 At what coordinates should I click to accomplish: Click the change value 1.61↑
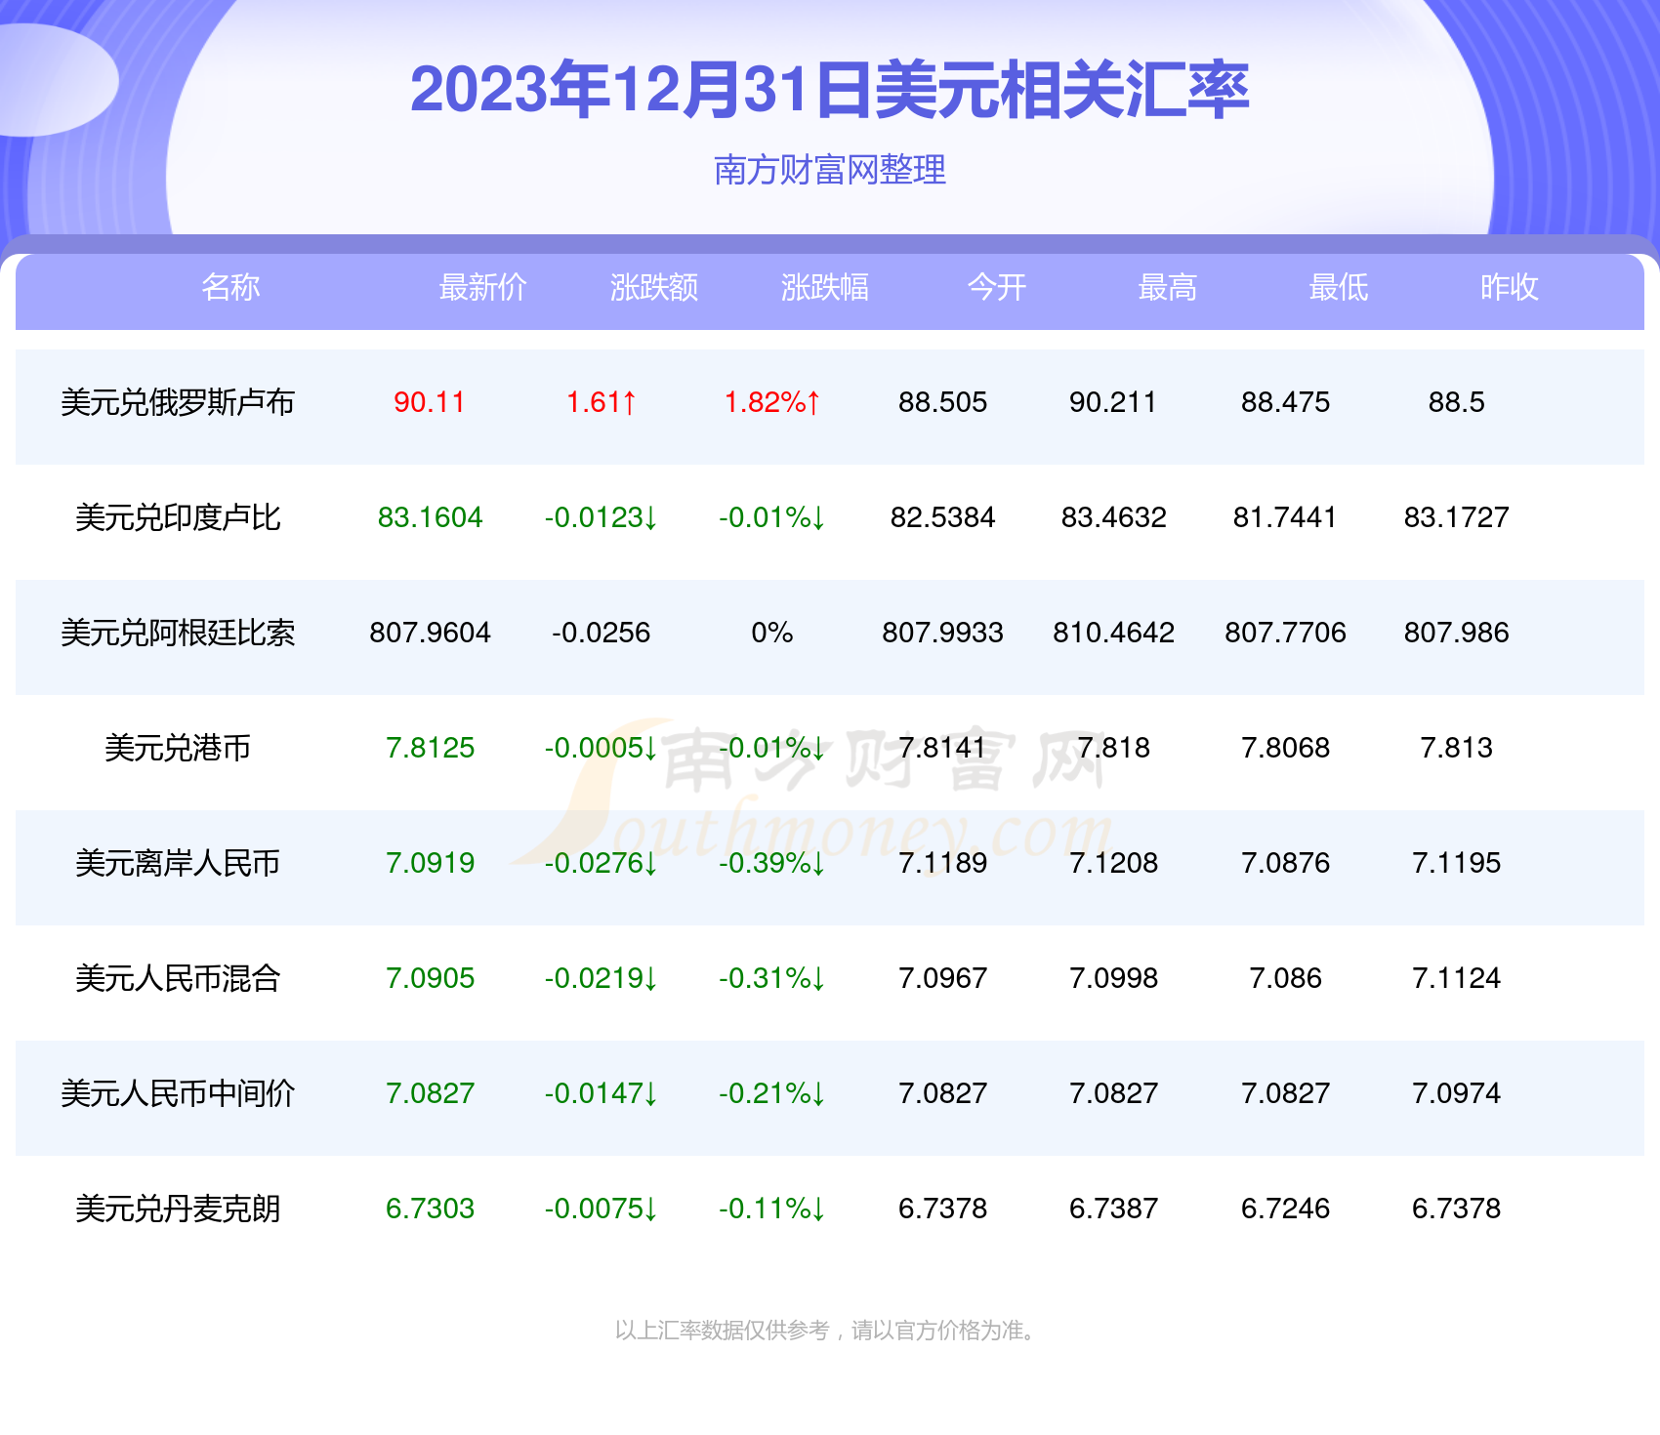(602, 402)
